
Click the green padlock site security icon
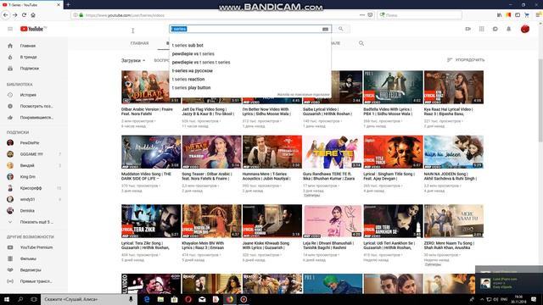81,15
